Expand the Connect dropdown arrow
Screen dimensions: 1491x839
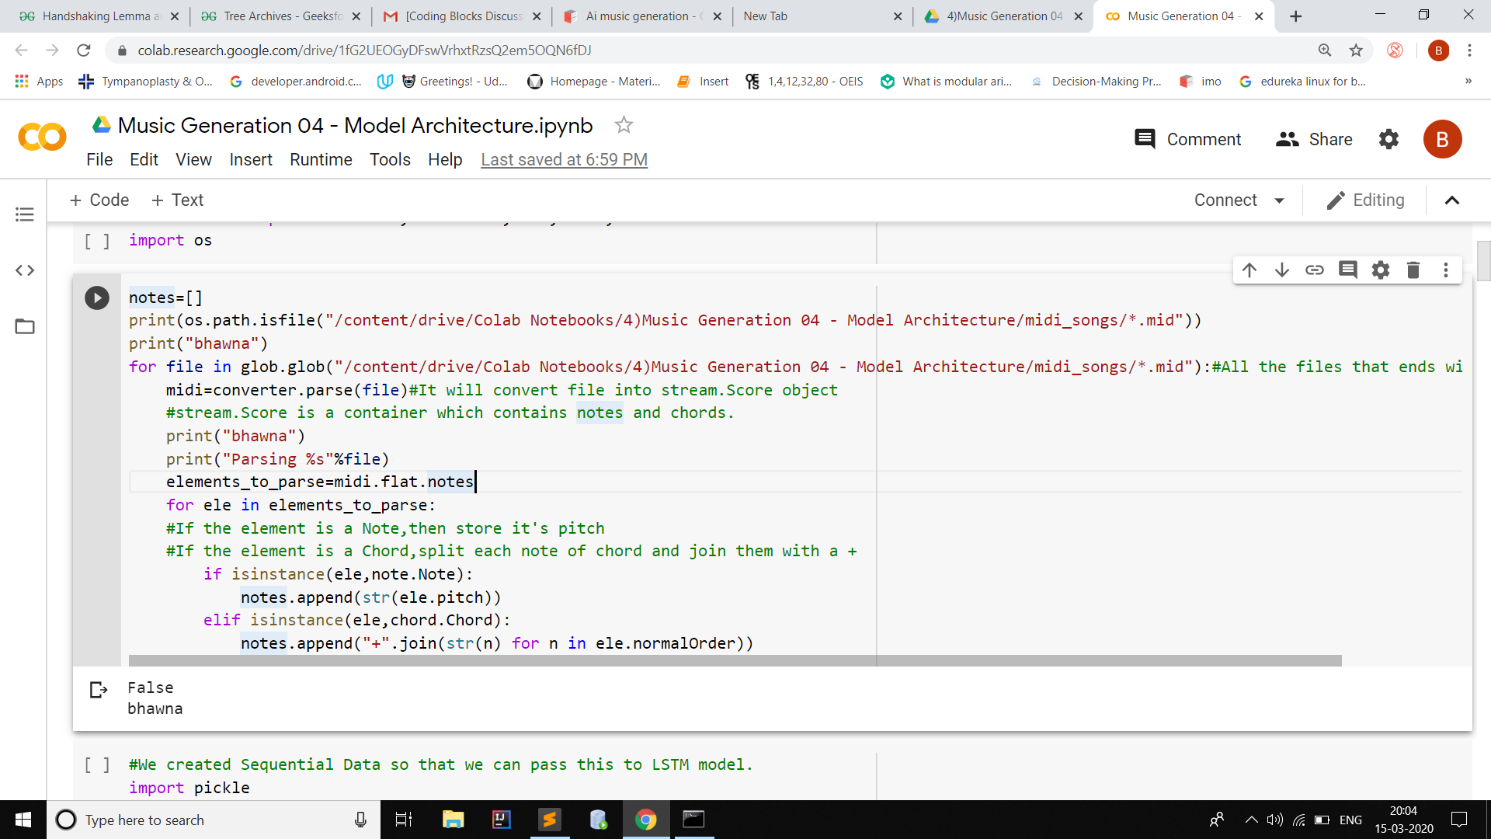1280,200
